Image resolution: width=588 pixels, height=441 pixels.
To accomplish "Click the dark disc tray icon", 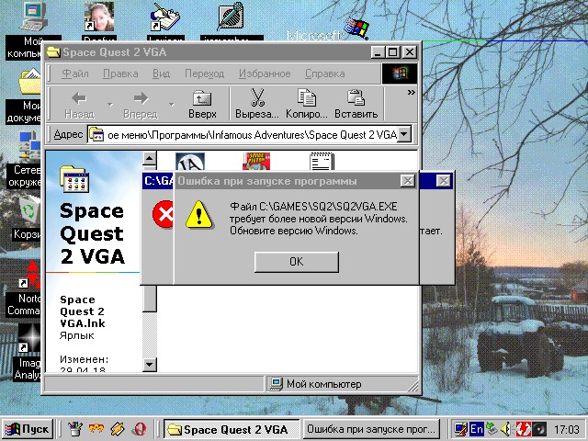I will pos(540,429).
